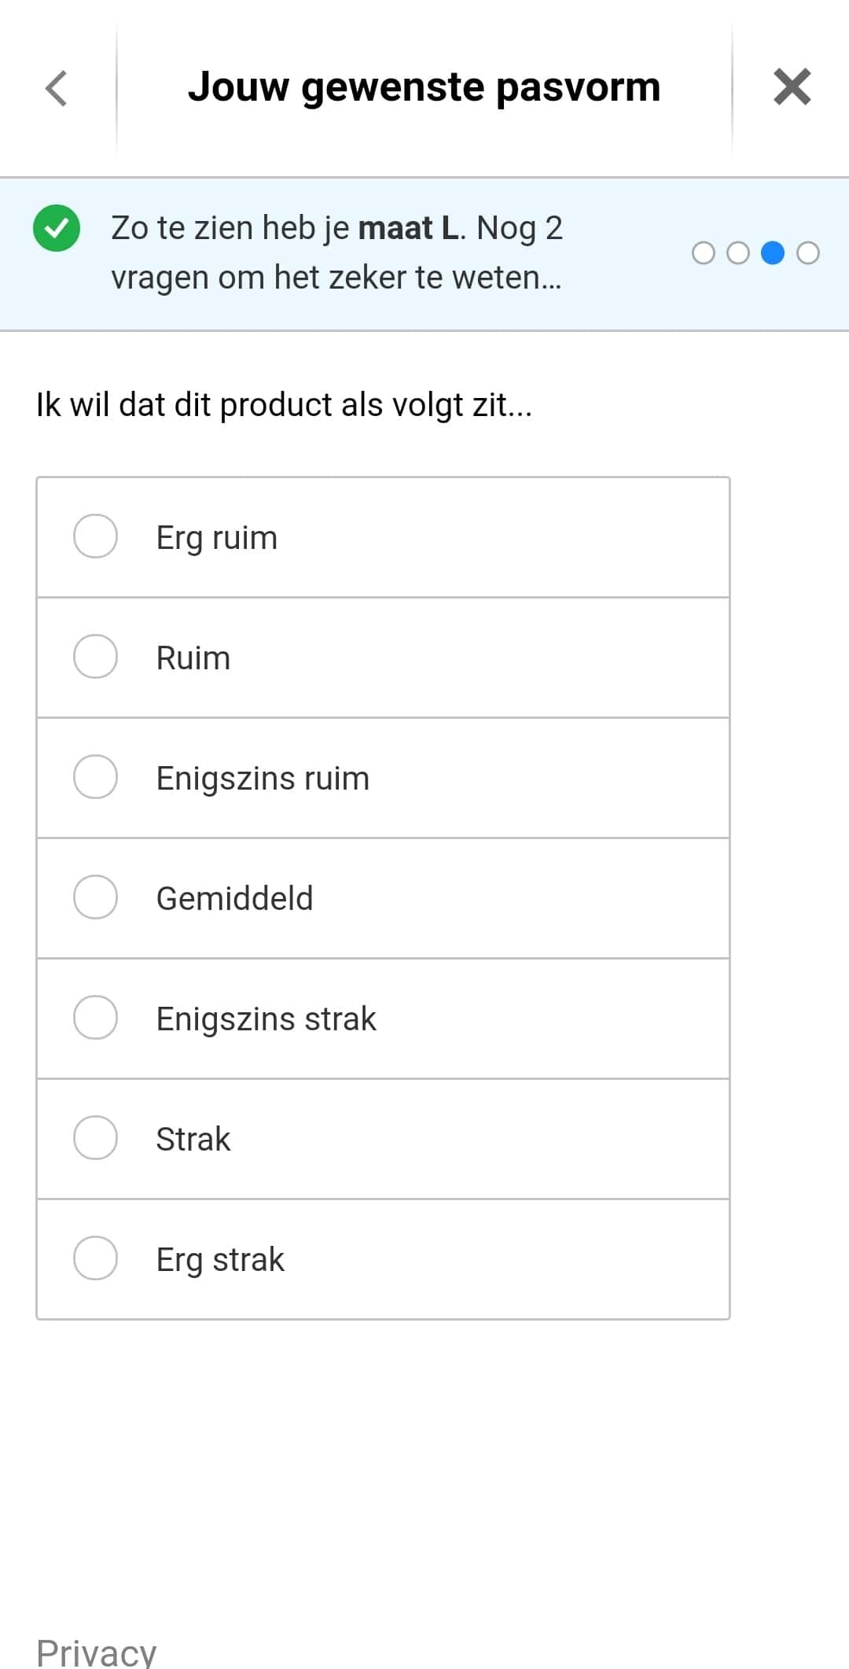Click the active blue progress dot

[773, 253]
